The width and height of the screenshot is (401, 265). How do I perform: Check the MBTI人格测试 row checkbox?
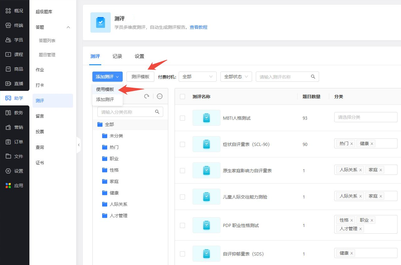182,118
